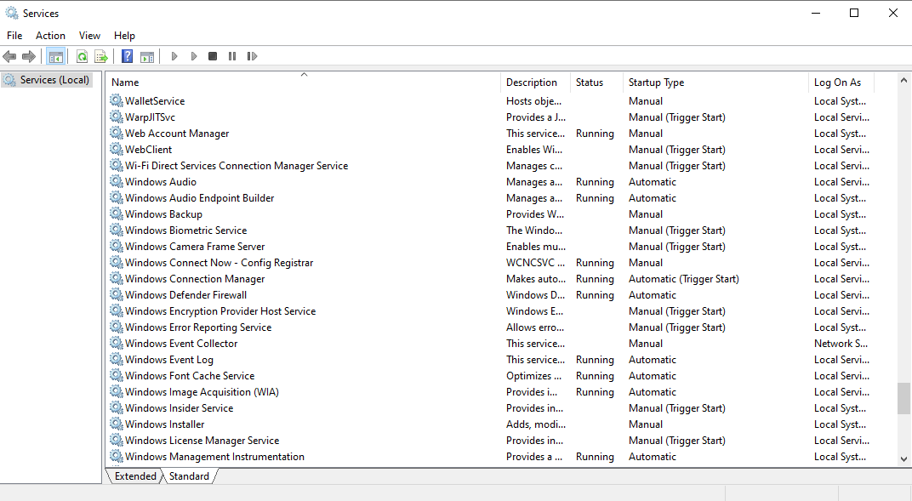Screen dimensions: 912x501
Task: Select Windows Error Reporting Service
Action: coord(198,327)
